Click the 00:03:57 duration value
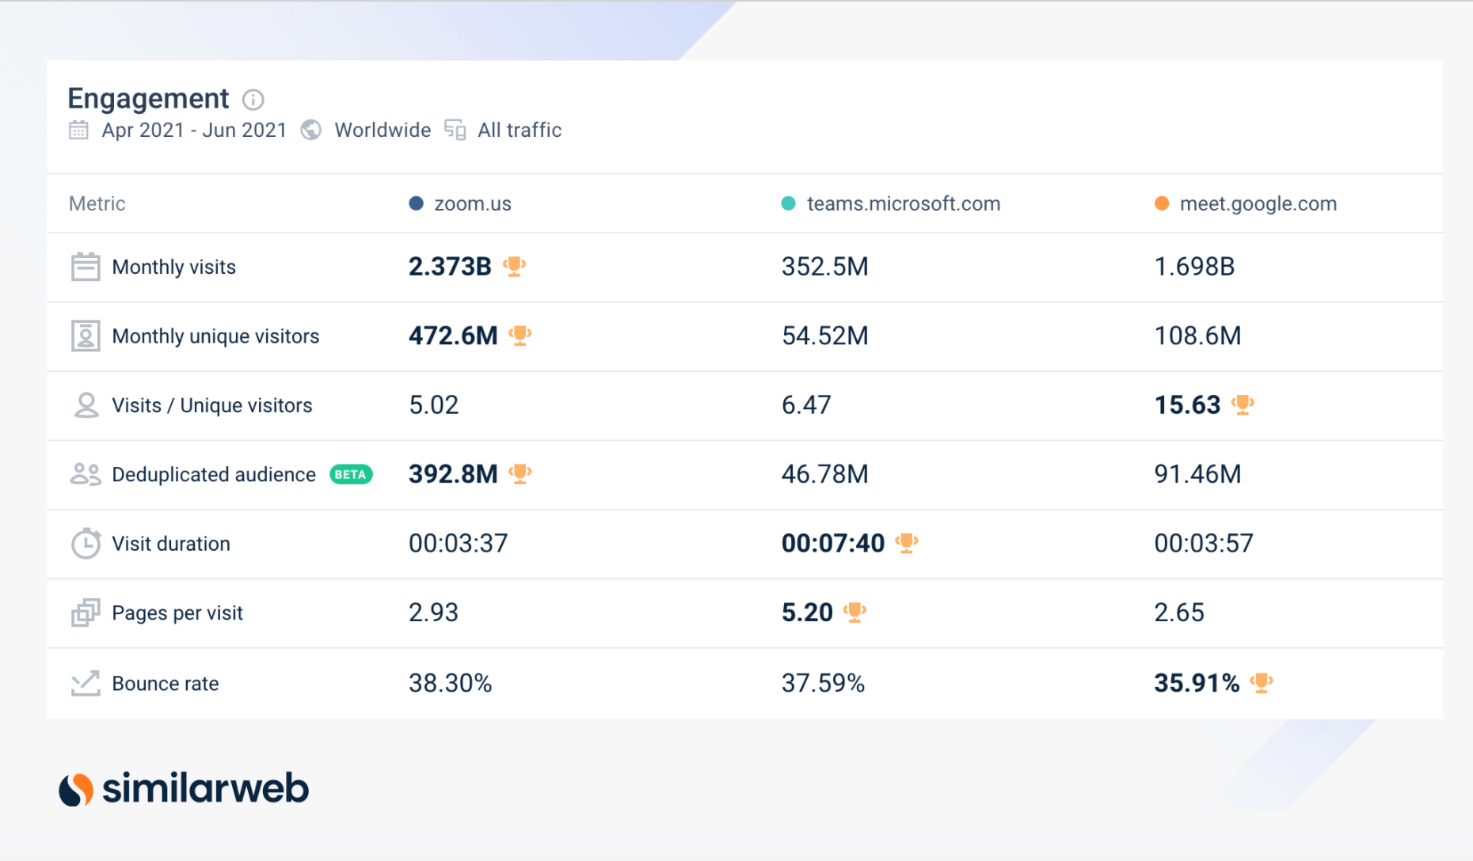The height and width of the screenshot is (861, 1473). point(1204,544)
